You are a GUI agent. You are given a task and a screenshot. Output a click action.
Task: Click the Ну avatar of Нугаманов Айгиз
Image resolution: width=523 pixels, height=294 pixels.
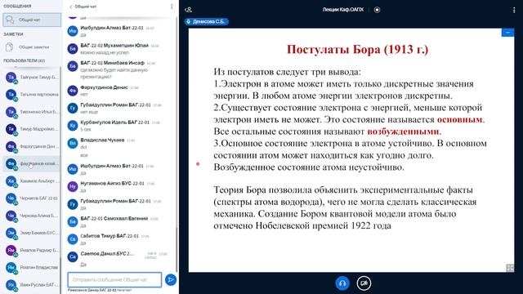[x=73, y=187]
